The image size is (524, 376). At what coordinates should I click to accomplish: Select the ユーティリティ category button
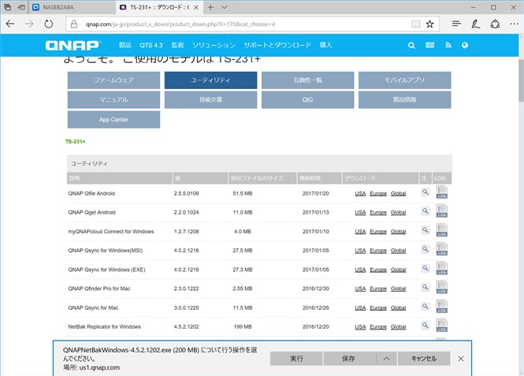tap(210, 80)
